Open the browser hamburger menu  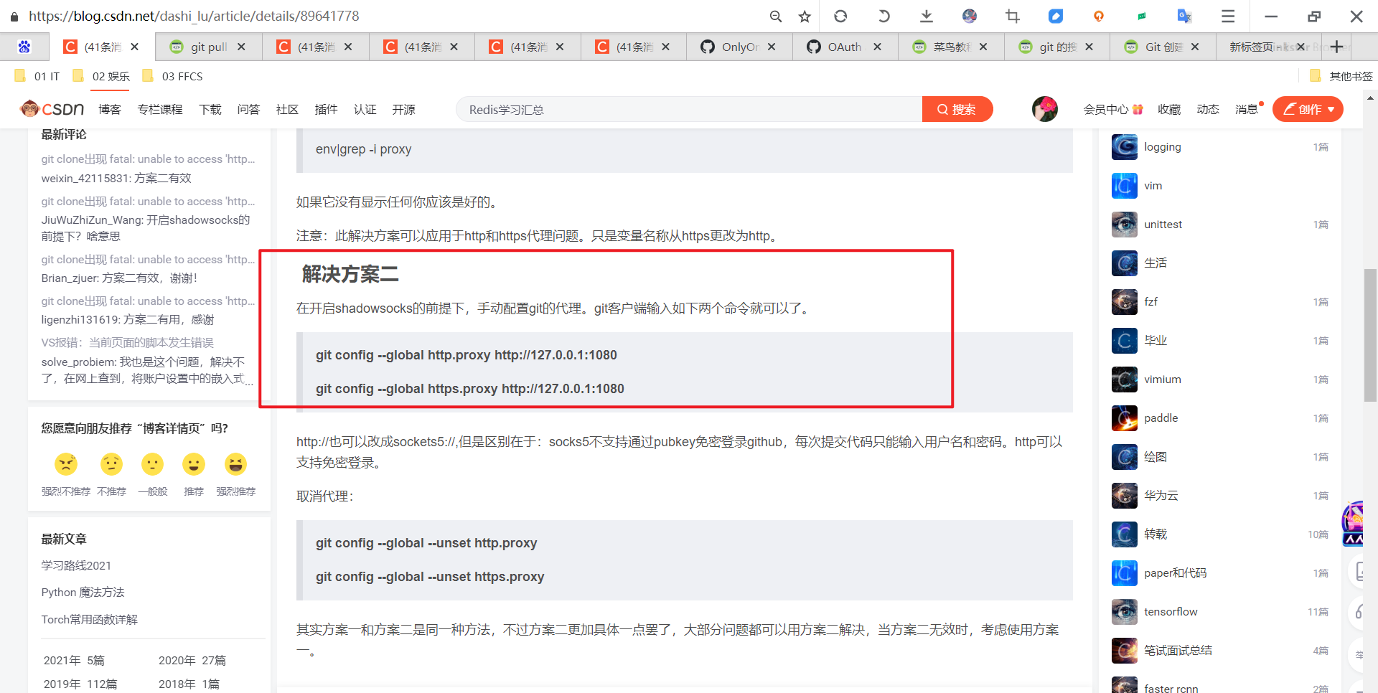[x=1228, y=16]
